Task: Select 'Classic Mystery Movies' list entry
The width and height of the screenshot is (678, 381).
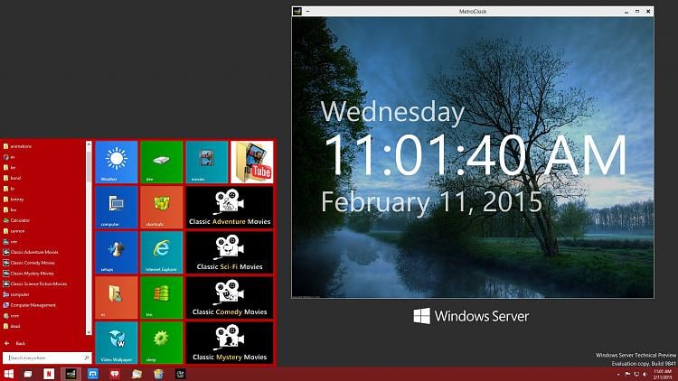Action: click(x=29, y=274)
